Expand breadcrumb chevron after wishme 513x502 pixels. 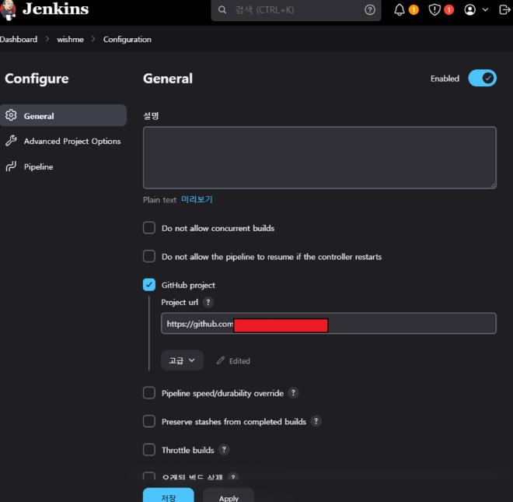point(93,39)
